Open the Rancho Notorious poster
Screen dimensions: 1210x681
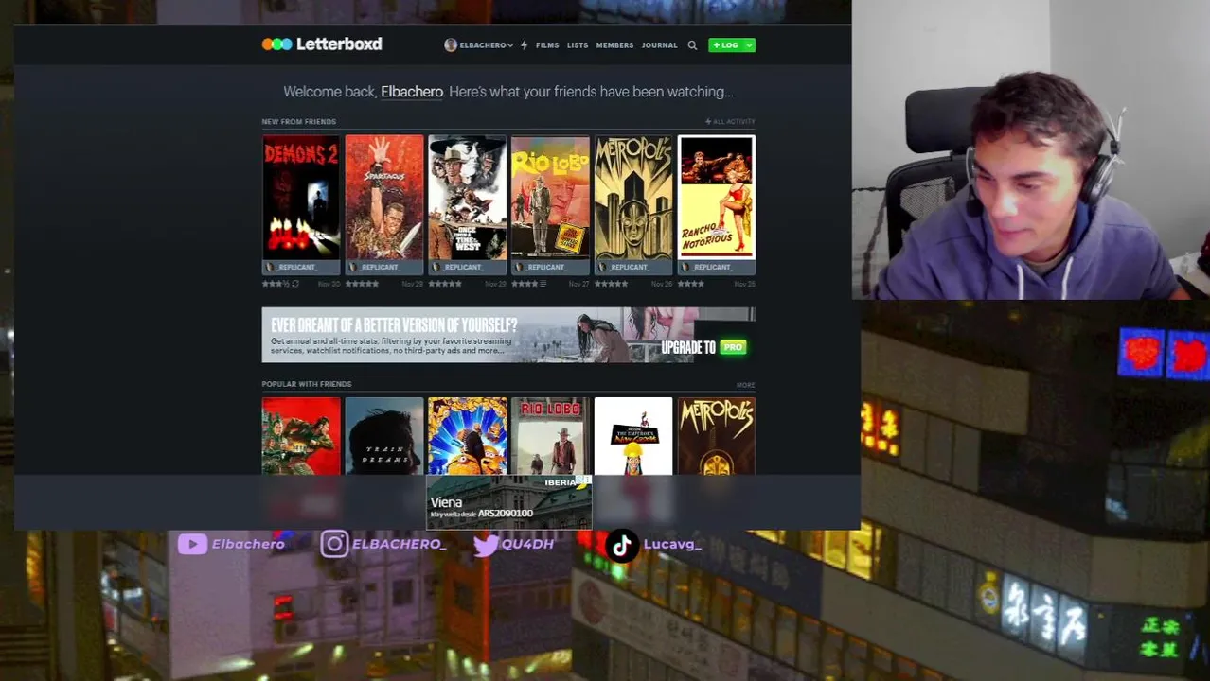pyautogui.click(x=717, y=197)
